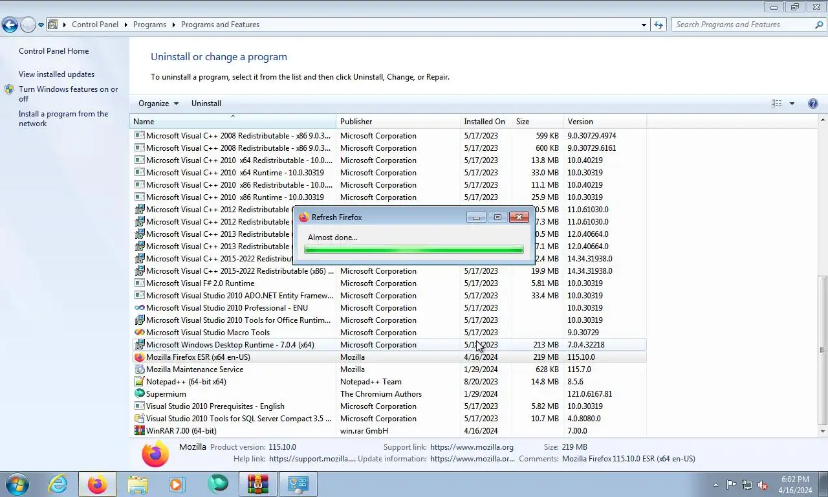
Task: Open recent pages dropdown arrow
Action: pos(41,25)
